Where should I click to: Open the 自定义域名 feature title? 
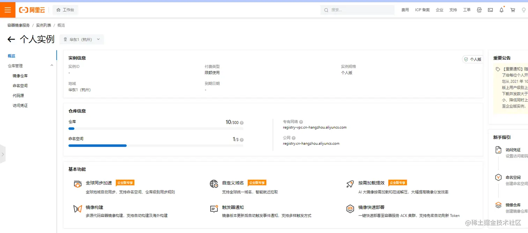[x=233, y=183]
